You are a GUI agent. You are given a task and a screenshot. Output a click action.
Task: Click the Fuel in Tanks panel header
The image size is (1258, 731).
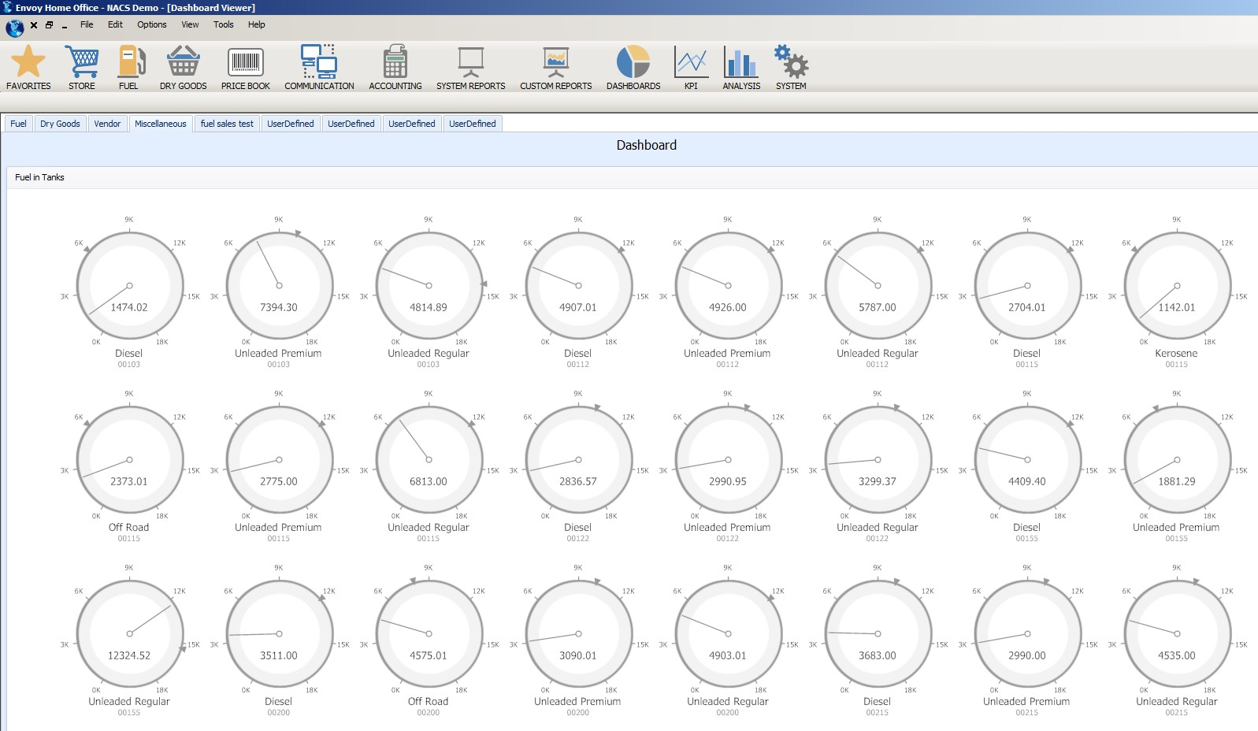click(39, 177)
